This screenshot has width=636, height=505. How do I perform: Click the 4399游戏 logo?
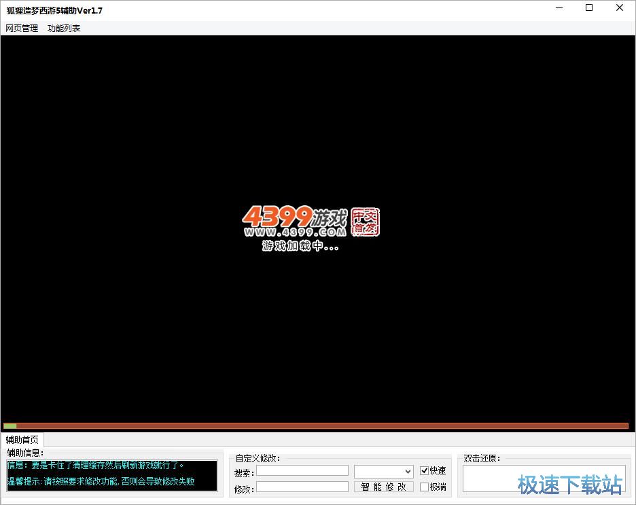click(294, 217)
